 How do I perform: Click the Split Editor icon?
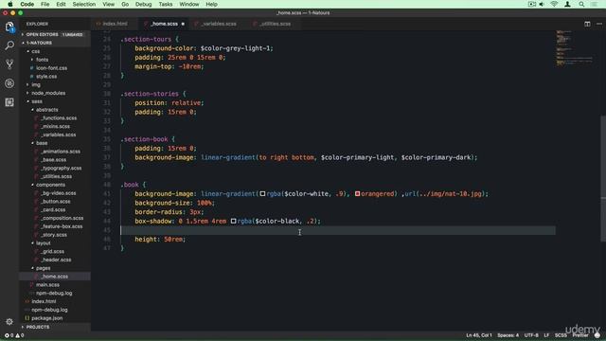pos(587,24)
